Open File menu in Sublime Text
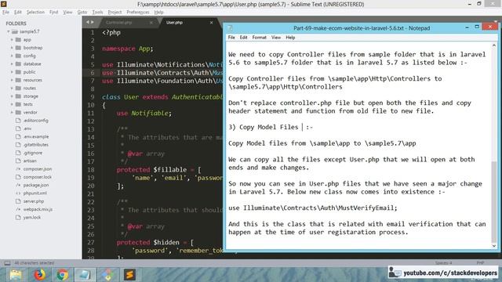Viewport: 502px width, 282px height. [5, 13]
